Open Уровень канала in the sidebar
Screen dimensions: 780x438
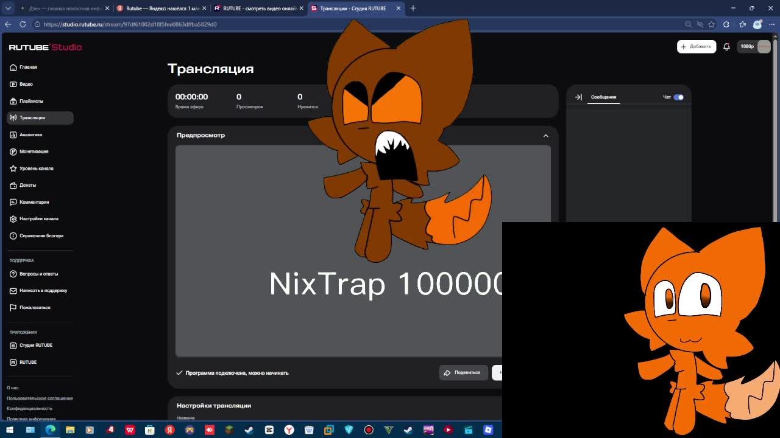click(40, 169)
